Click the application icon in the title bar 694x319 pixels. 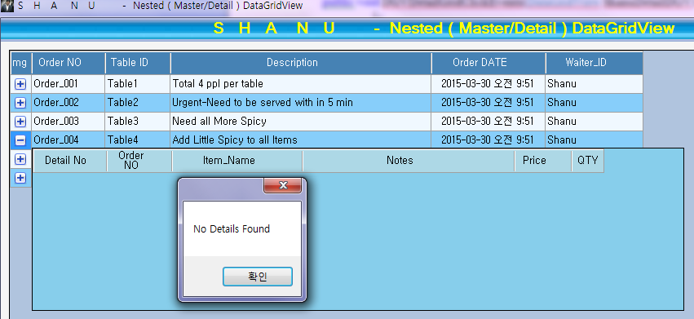[7, 6]
